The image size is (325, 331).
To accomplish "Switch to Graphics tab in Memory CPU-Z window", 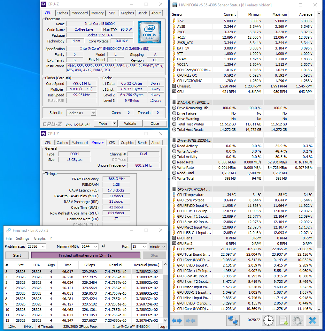I will tap(127, 143).
